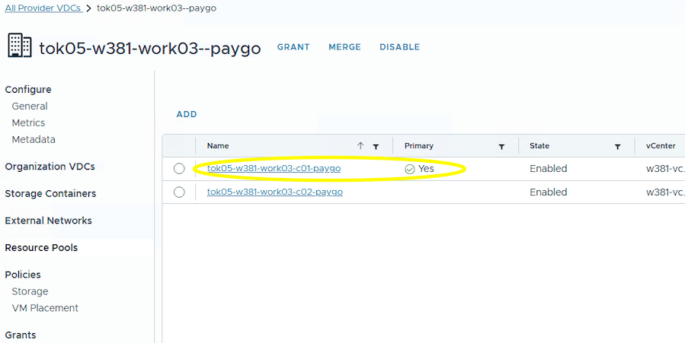Open the Primary column filter icon
685x343 pixels.
[x=501, y=146]
